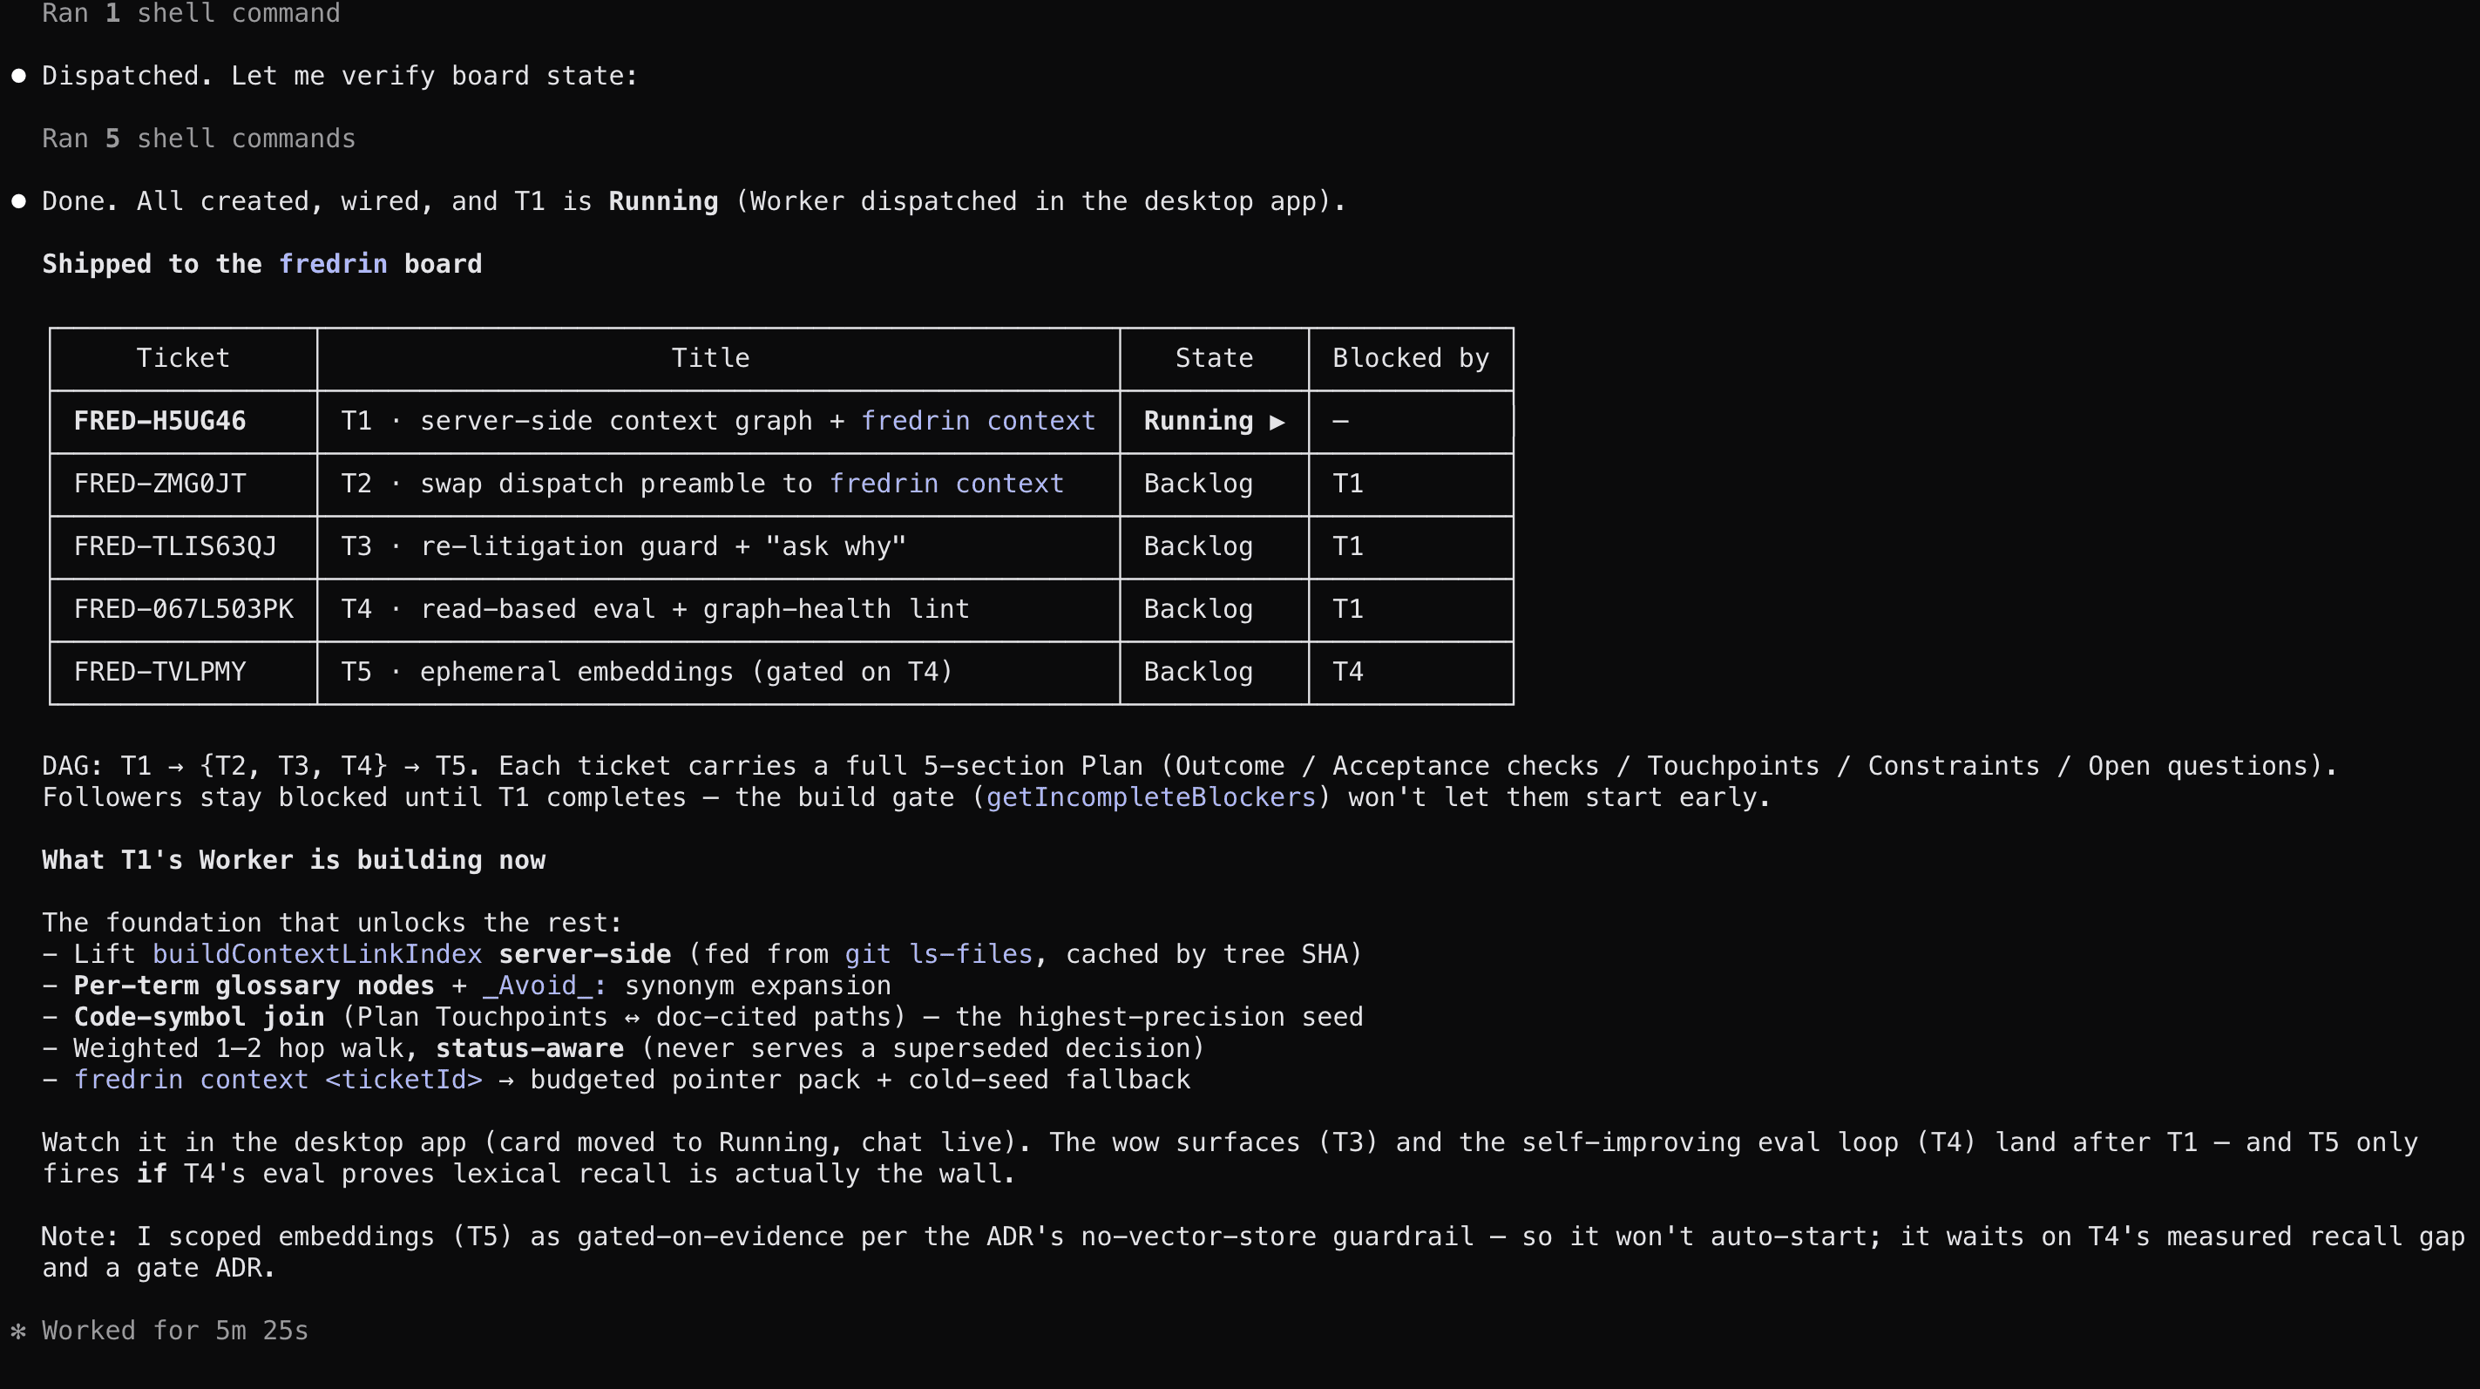Click the 'getIncompleteBlockers' code reference

click(1151, 797)
